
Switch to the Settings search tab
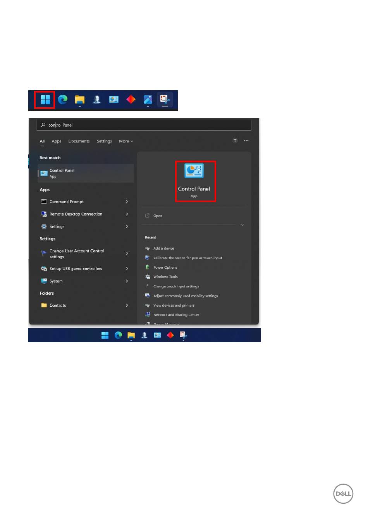[x=104, y=141]
